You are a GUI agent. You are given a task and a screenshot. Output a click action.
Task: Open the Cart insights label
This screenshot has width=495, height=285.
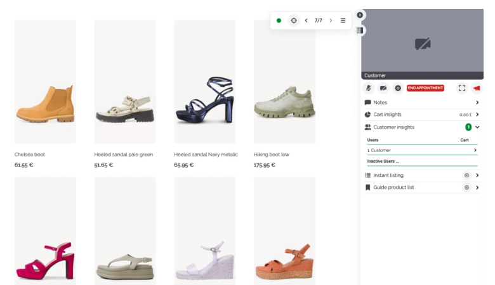coord(387,115)
